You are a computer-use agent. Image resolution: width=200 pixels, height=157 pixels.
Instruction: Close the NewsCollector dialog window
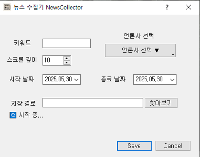(x=188, y=7)
